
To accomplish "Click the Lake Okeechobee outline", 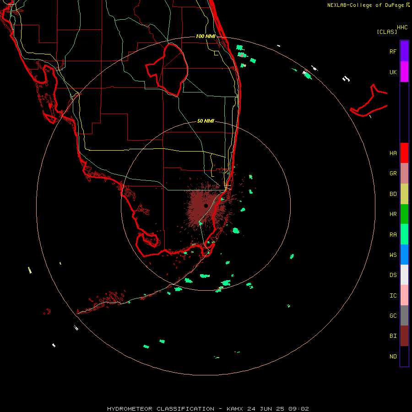I will click(x=167, y=69).
